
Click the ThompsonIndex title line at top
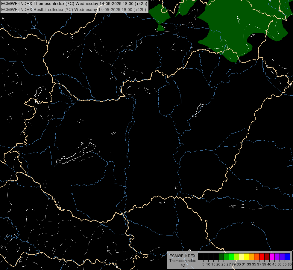74,4
